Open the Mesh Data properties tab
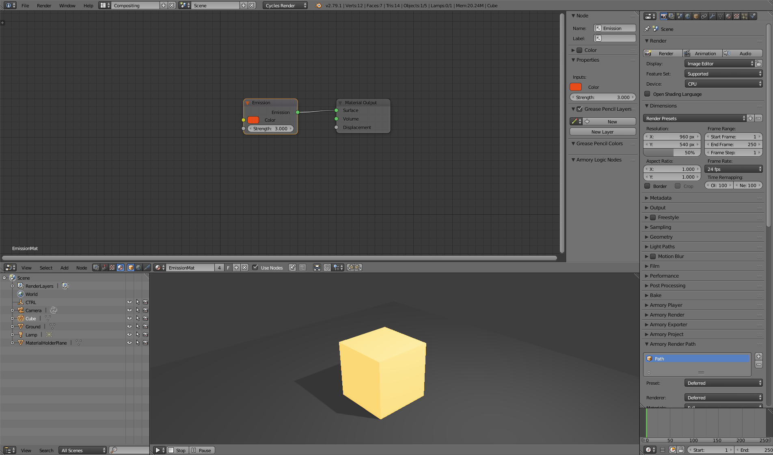 coord(720,16)
